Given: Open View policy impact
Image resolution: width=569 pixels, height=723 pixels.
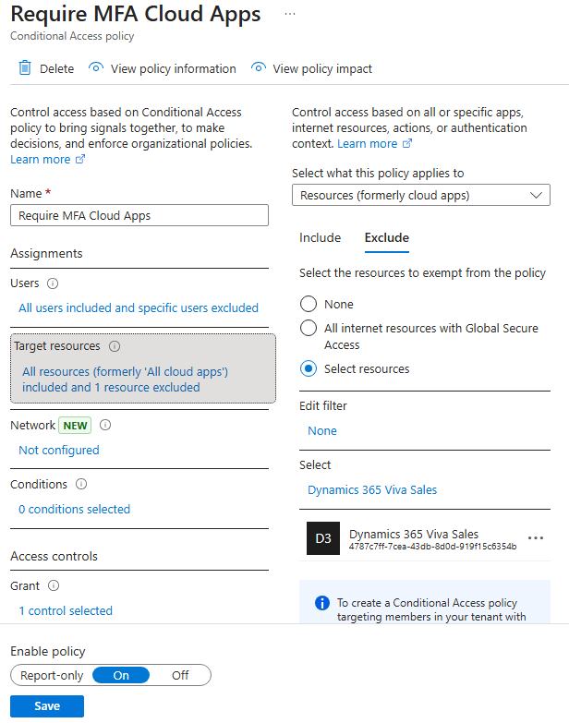Looking at the screenshot, I should point(322,68).
